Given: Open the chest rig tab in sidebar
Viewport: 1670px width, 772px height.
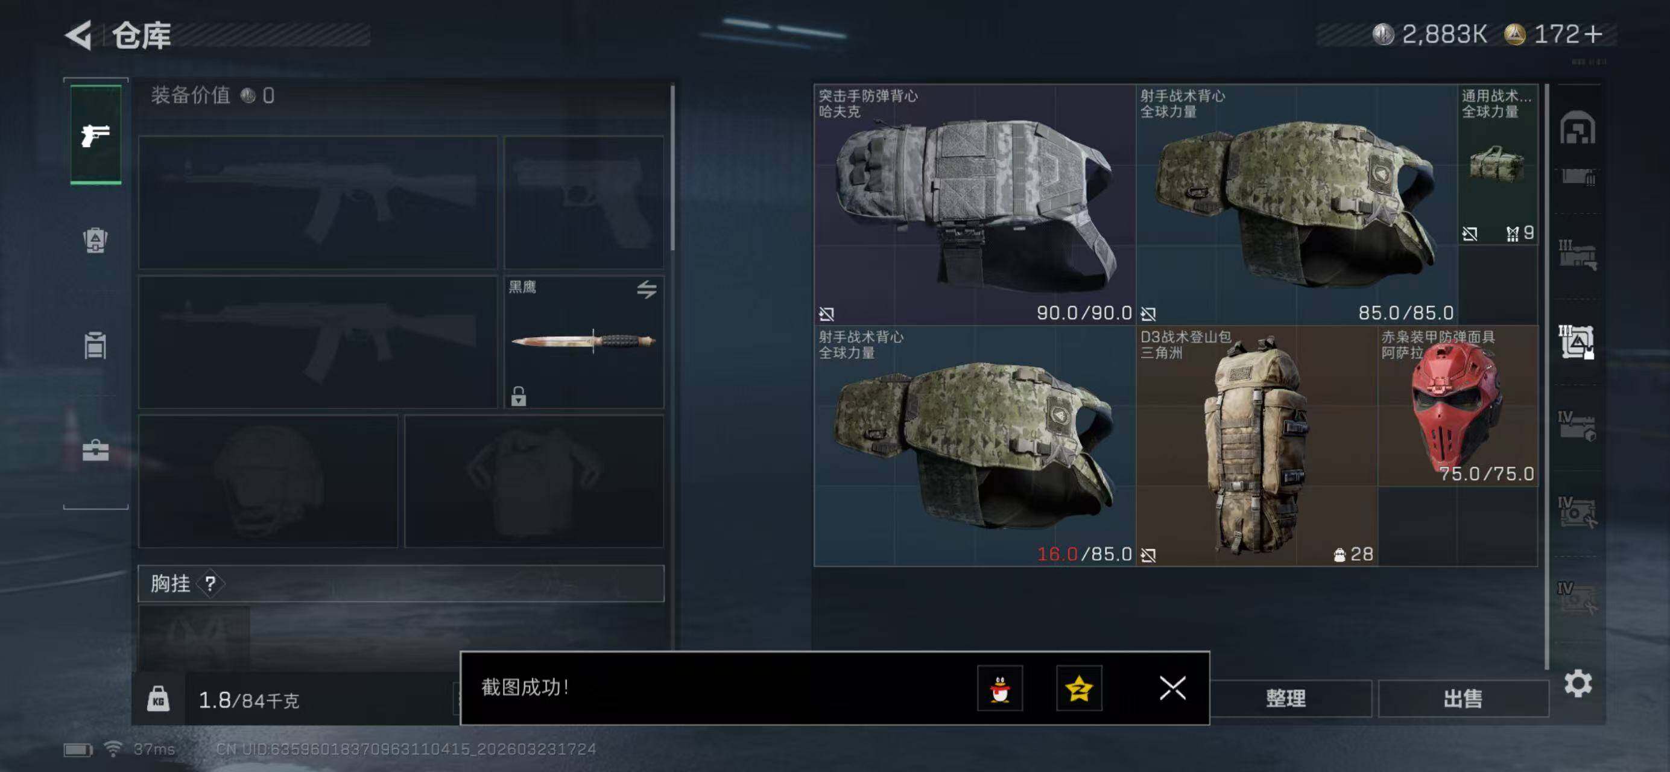Looking at the screenshot, I should [95, 346].
